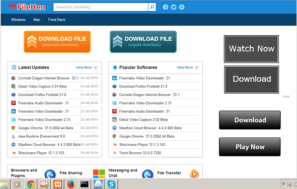
Task: Open Freemake Video Downloader 31 in Latest Updates
Action: click(44, 112)
